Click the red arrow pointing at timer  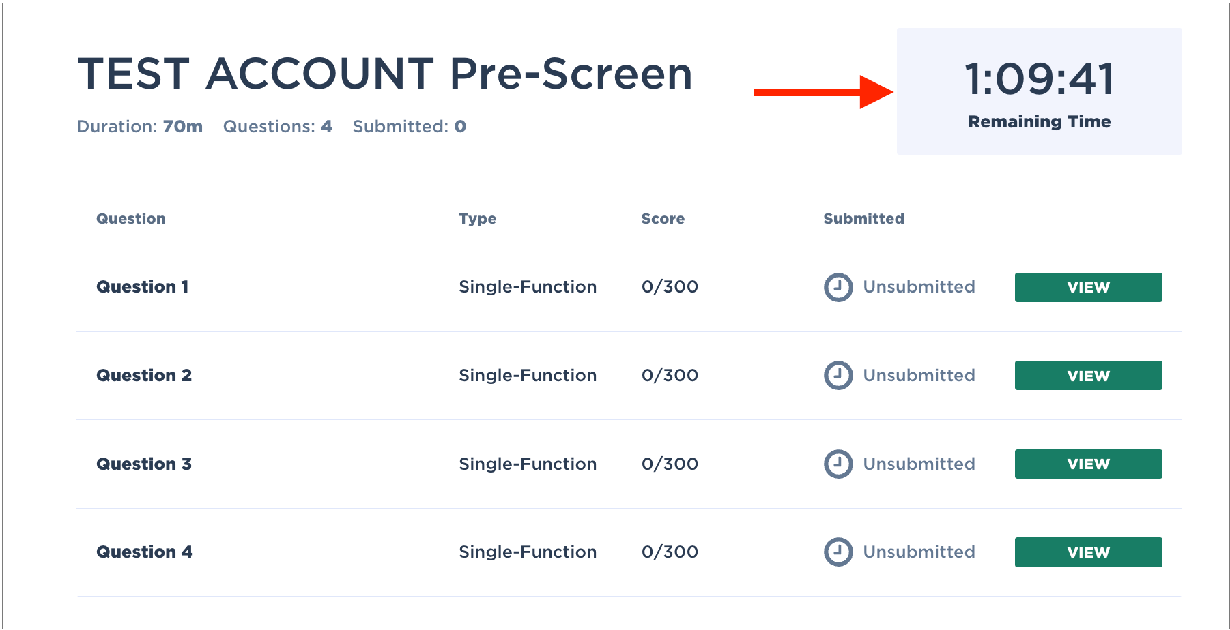(823, 92)
